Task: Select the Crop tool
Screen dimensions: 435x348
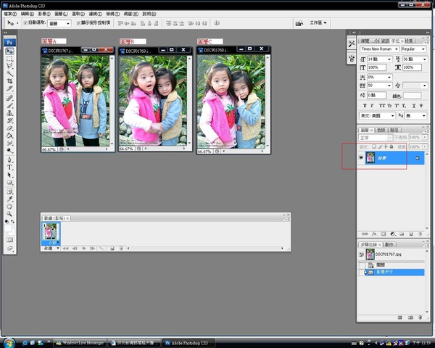Action: 9,81
